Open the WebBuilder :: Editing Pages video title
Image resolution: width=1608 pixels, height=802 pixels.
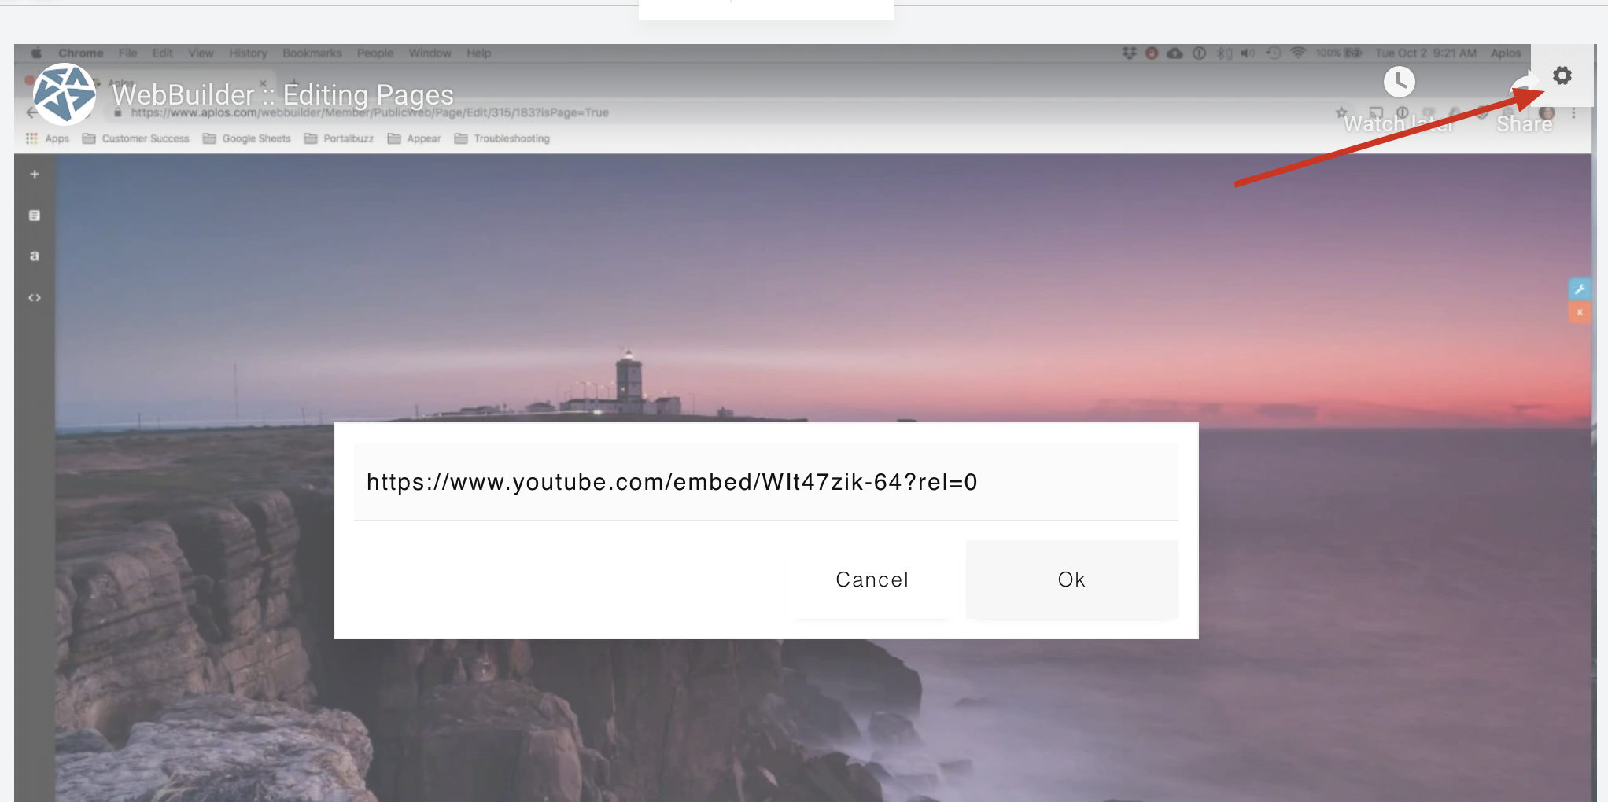click(x=283, y=95)
